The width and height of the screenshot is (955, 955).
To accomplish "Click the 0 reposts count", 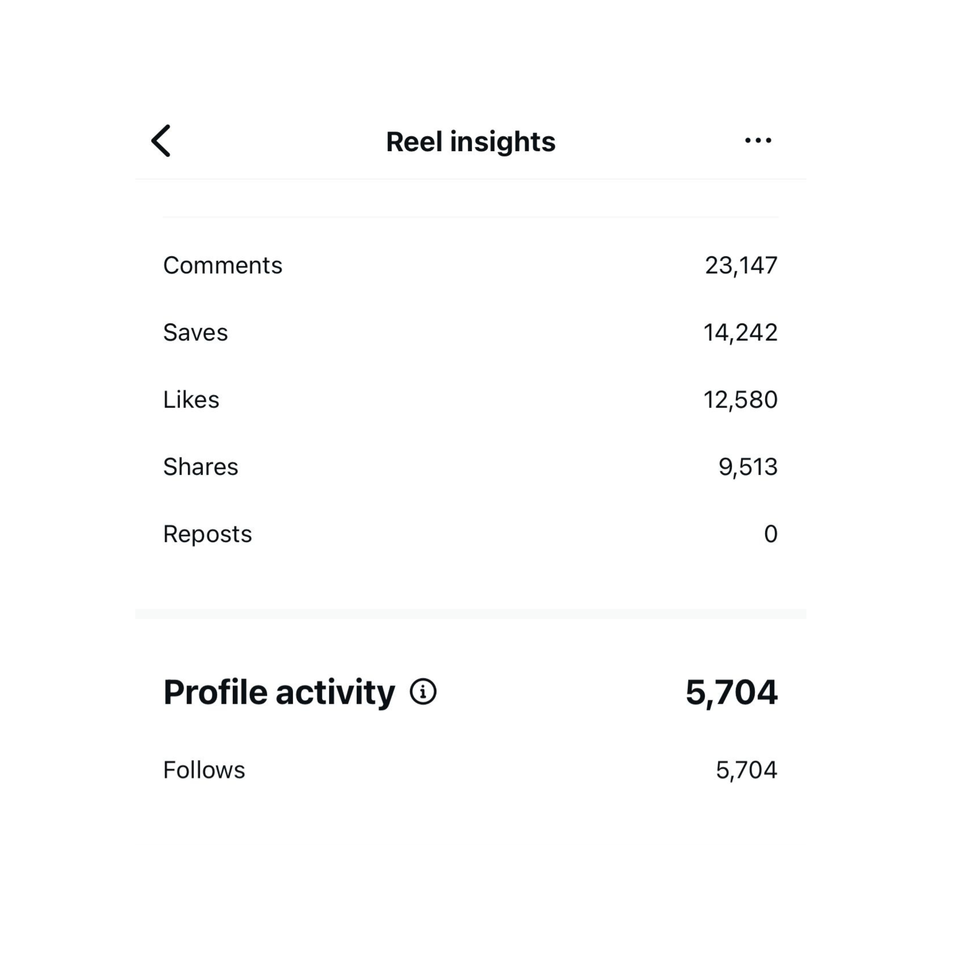I will pos(771,534).
